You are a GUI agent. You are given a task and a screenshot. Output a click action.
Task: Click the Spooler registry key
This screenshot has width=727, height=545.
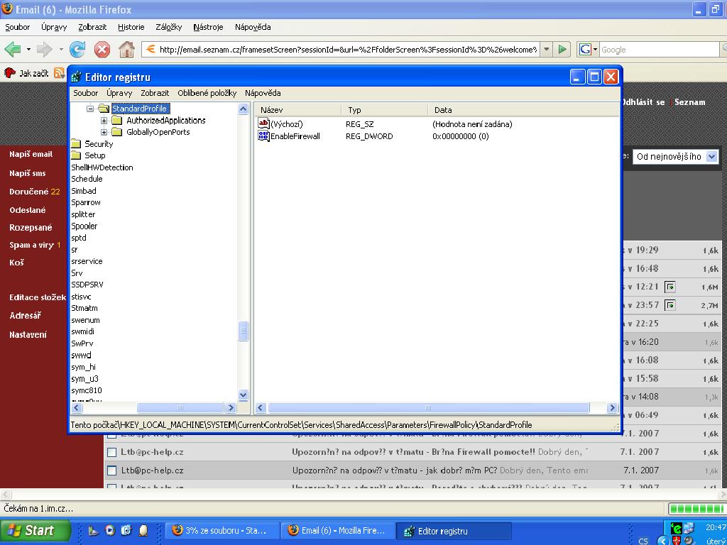(x=84, y=226)
